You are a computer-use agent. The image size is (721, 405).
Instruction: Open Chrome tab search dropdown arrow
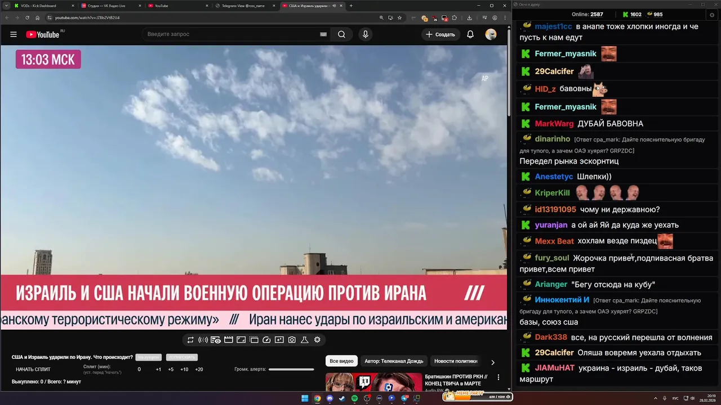[x=6, y=6]
